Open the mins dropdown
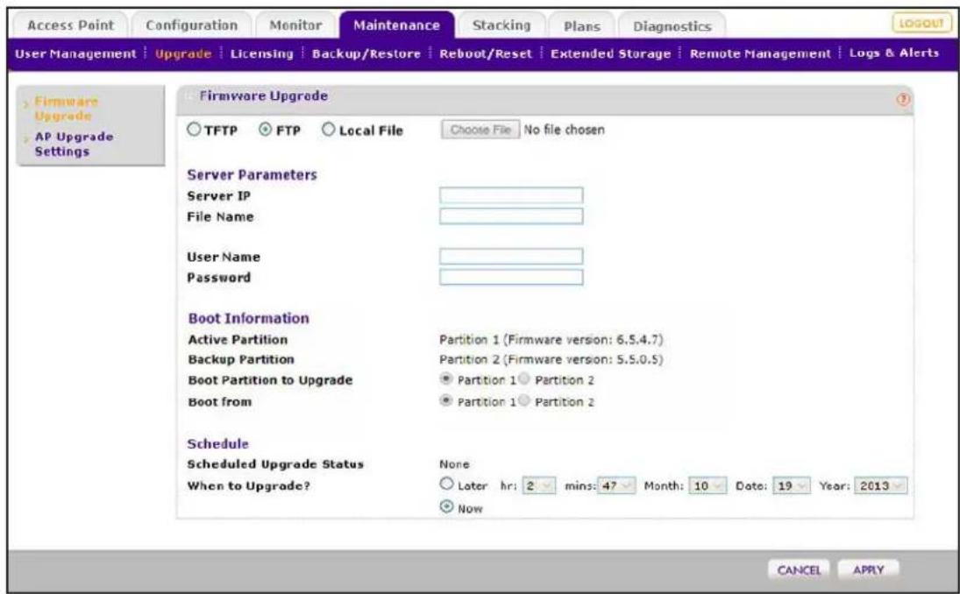 tap(616, 485)
